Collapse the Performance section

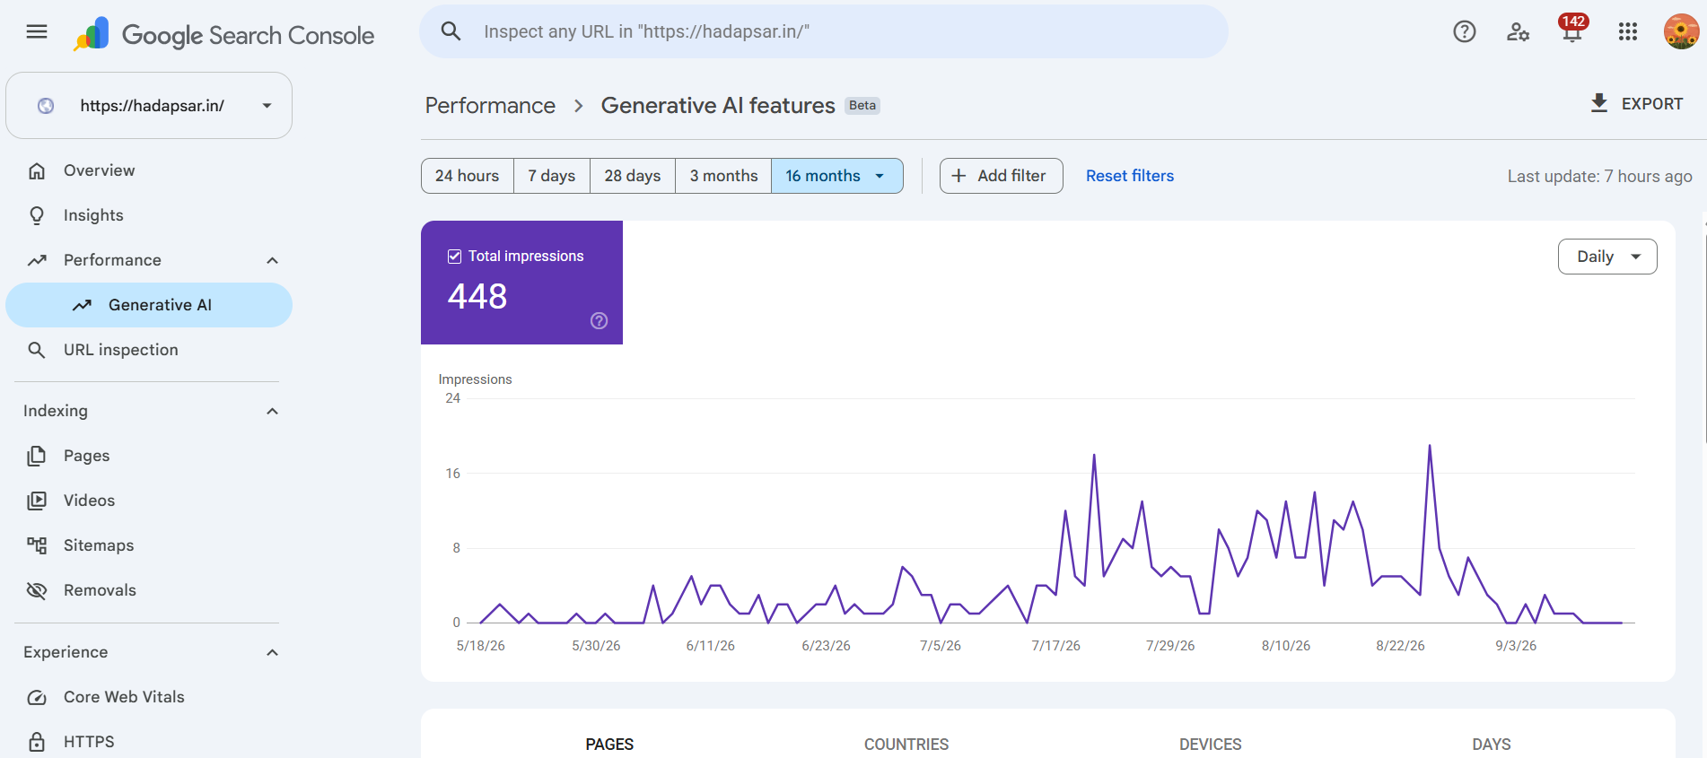pos(273,260)
